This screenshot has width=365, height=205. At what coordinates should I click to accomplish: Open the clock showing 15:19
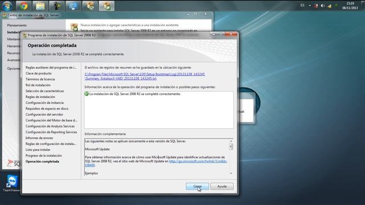coord(350,6)
